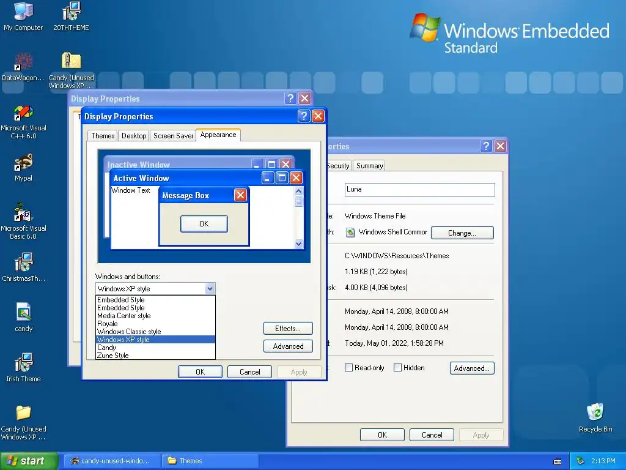Open the Security tab in Properties
626x470 pixels.
tap(339, 166)
